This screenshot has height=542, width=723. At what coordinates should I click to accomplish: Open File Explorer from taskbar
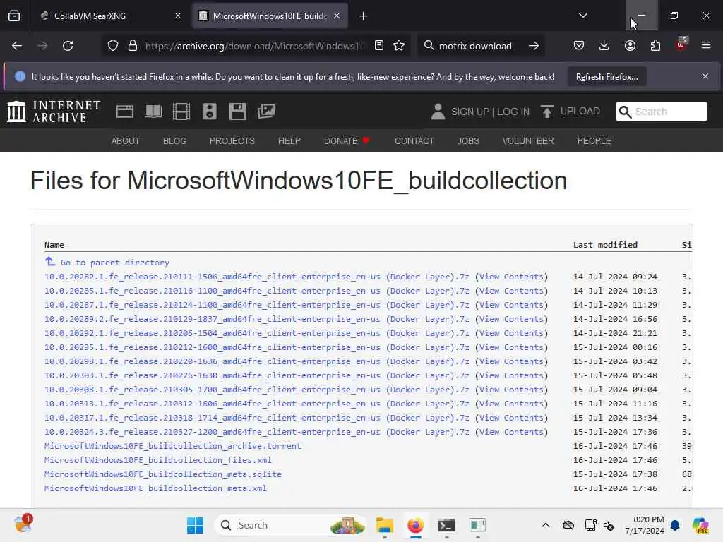(x=385, y=525)
